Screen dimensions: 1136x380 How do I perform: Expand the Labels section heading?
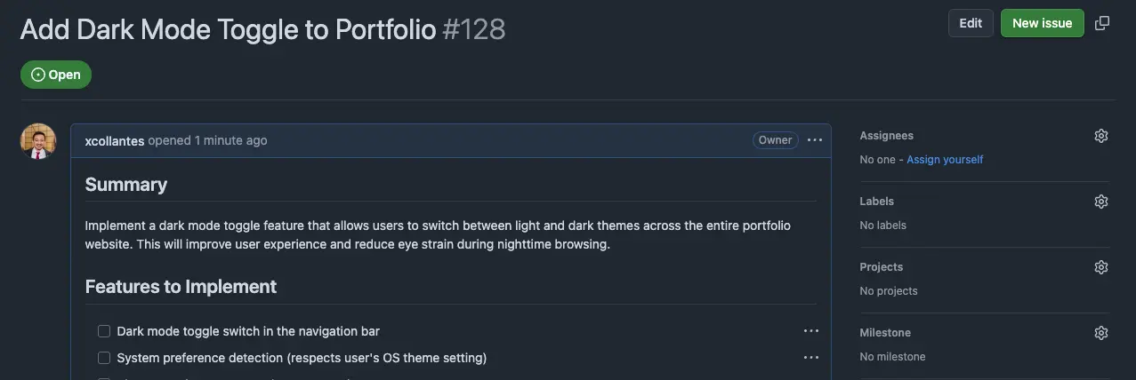877,202
